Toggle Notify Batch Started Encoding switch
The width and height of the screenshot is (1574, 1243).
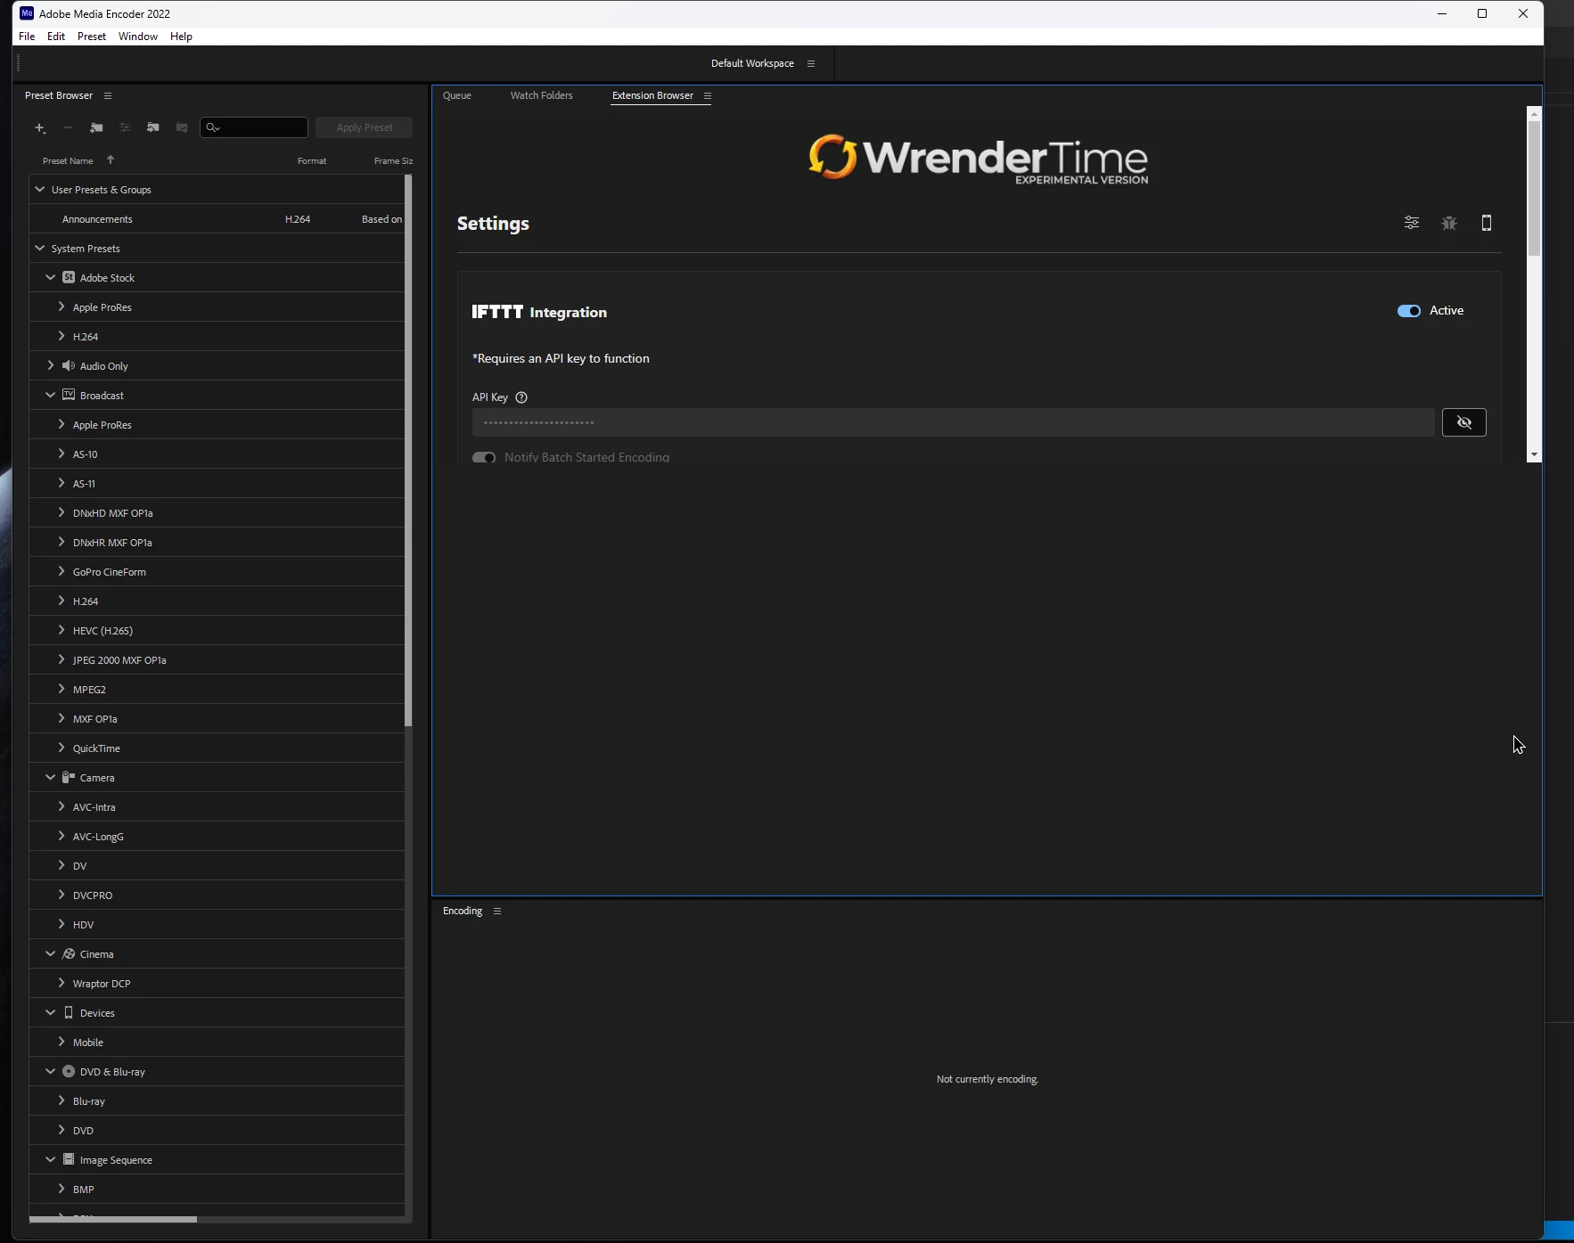coord(484,457)
